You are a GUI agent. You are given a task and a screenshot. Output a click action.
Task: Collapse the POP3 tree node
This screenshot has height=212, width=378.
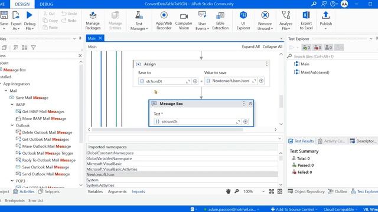pos(12,181)
